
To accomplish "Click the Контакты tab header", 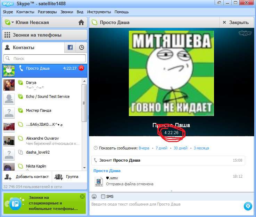I will tap(33, 47).
